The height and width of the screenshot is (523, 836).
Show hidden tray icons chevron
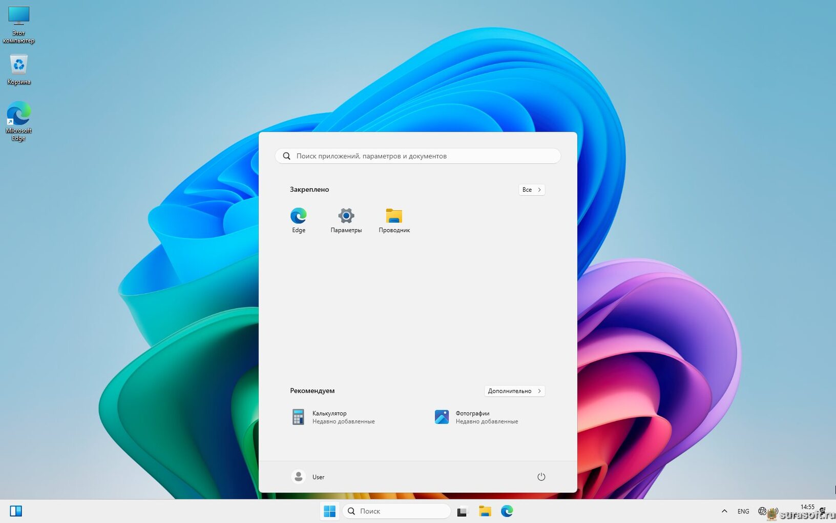724,511
